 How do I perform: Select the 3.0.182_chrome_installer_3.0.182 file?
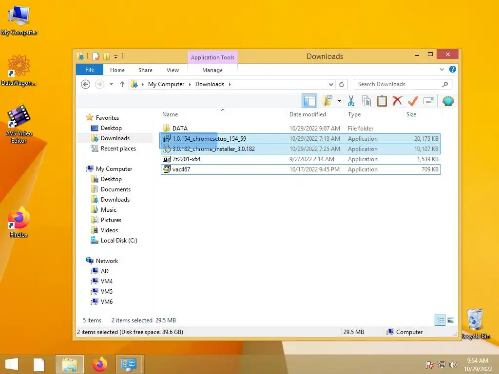(300, 149)
